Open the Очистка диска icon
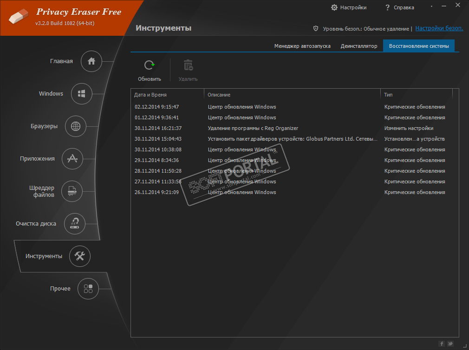 (74, 224)
